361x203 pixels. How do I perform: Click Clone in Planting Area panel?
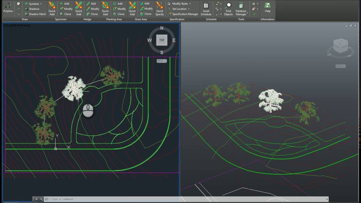119,14
